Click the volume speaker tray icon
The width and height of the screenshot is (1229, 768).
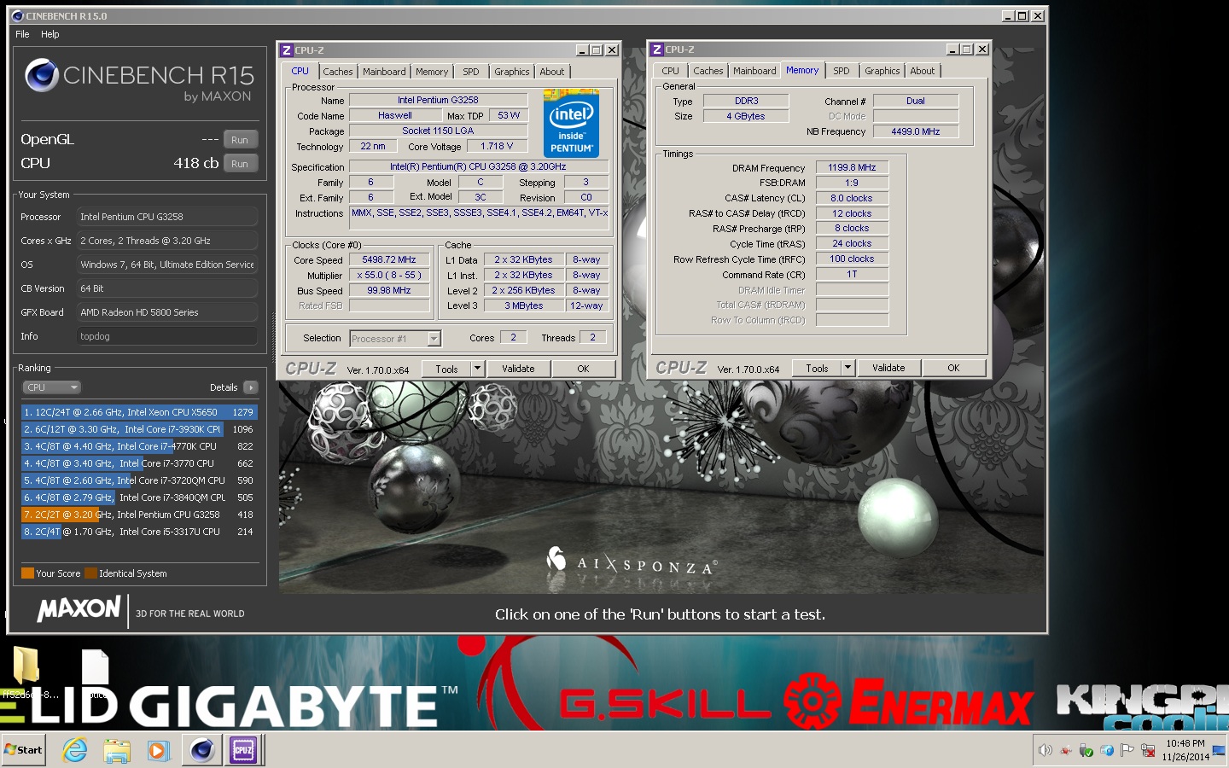pyautogui.click(x=1045, y=751)
